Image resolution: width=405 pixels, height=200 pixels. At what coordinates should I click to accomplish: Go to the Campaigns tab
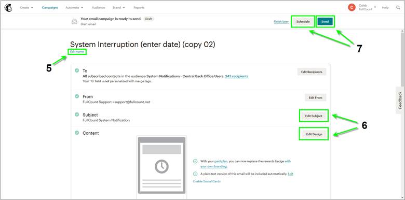pos(50,8)
